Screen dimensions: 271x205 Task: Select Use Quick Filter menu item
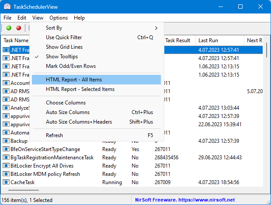click(97, 37)
